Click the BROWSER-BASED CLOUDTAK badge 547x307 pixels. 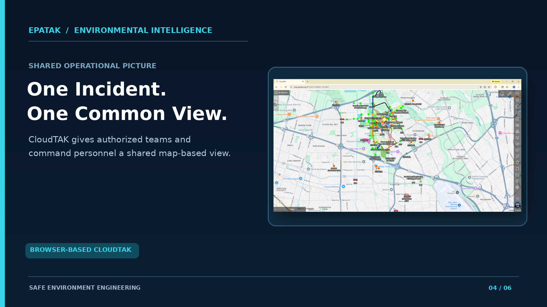(x=82, y=250)
